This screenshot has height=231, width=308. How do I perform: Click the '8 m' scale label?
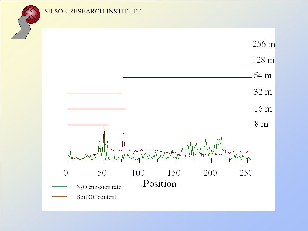pos(261,124)
